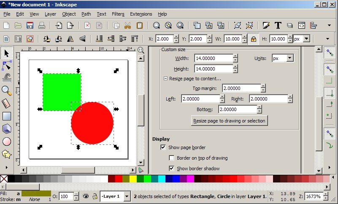Enable Border on top of drawing
The height and width of the screenshot is (204, 338).
(172, 158)
